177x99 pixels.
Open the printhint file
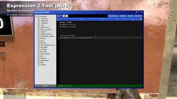click(x=43, y=58)
